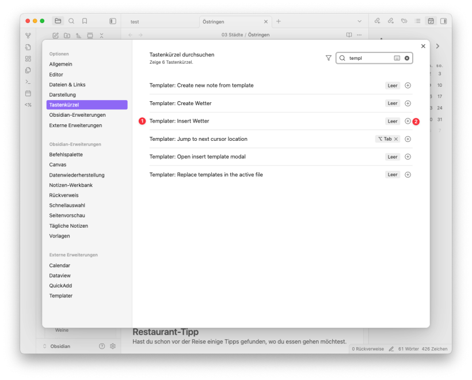Create a new note in the explorer

[55, 36]
